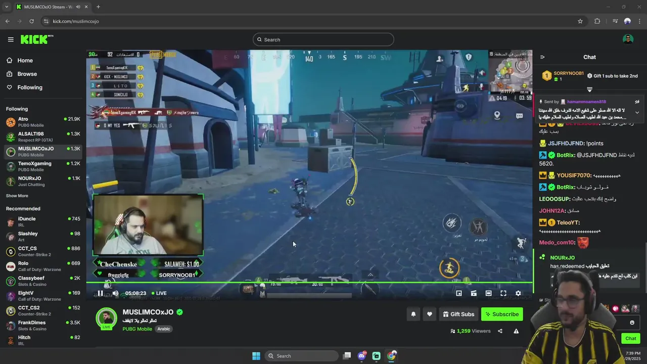
Task: Select MUSLIMCOxJO in Following list
Action: click(x=43, y=151)
